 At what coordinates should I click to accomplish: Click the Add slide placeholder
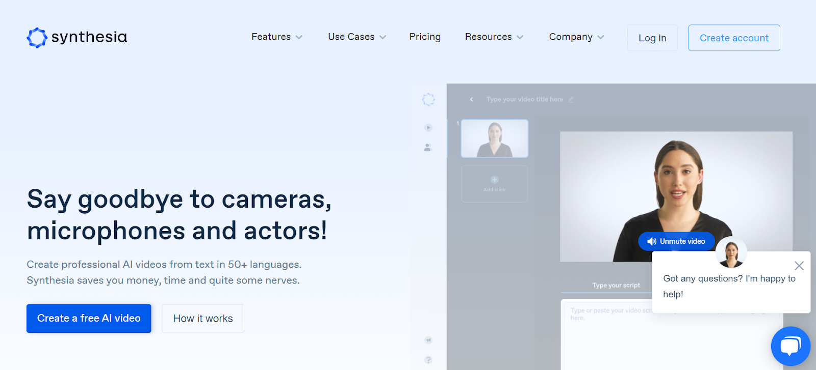[x=495, y=184]
